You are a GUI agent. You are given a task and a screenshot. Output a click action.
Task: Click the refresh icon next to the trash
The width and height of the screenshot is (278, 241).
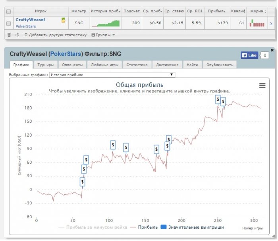point(17,35)
